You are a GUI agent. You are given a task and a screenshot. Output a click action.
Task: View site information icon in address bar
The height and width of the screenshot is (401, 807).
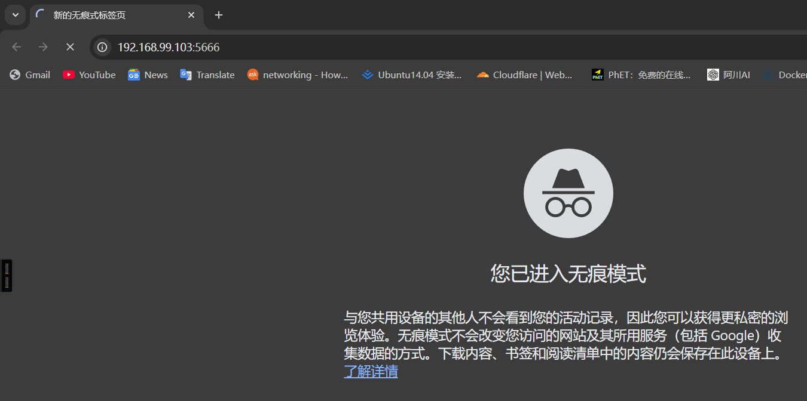click(103, 47)
